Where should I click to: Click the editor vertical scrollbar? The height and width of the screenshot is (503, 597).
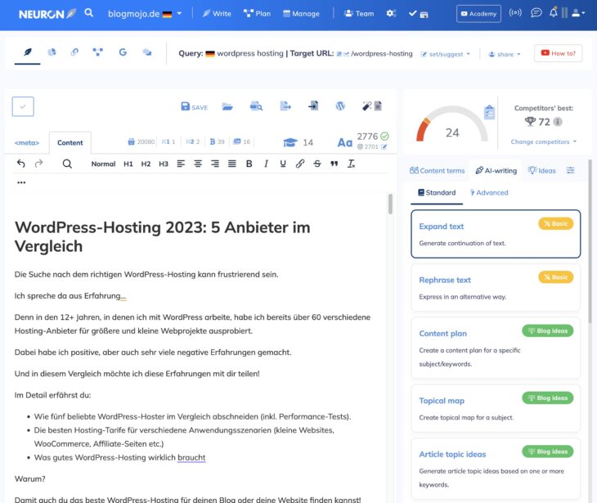390,204
